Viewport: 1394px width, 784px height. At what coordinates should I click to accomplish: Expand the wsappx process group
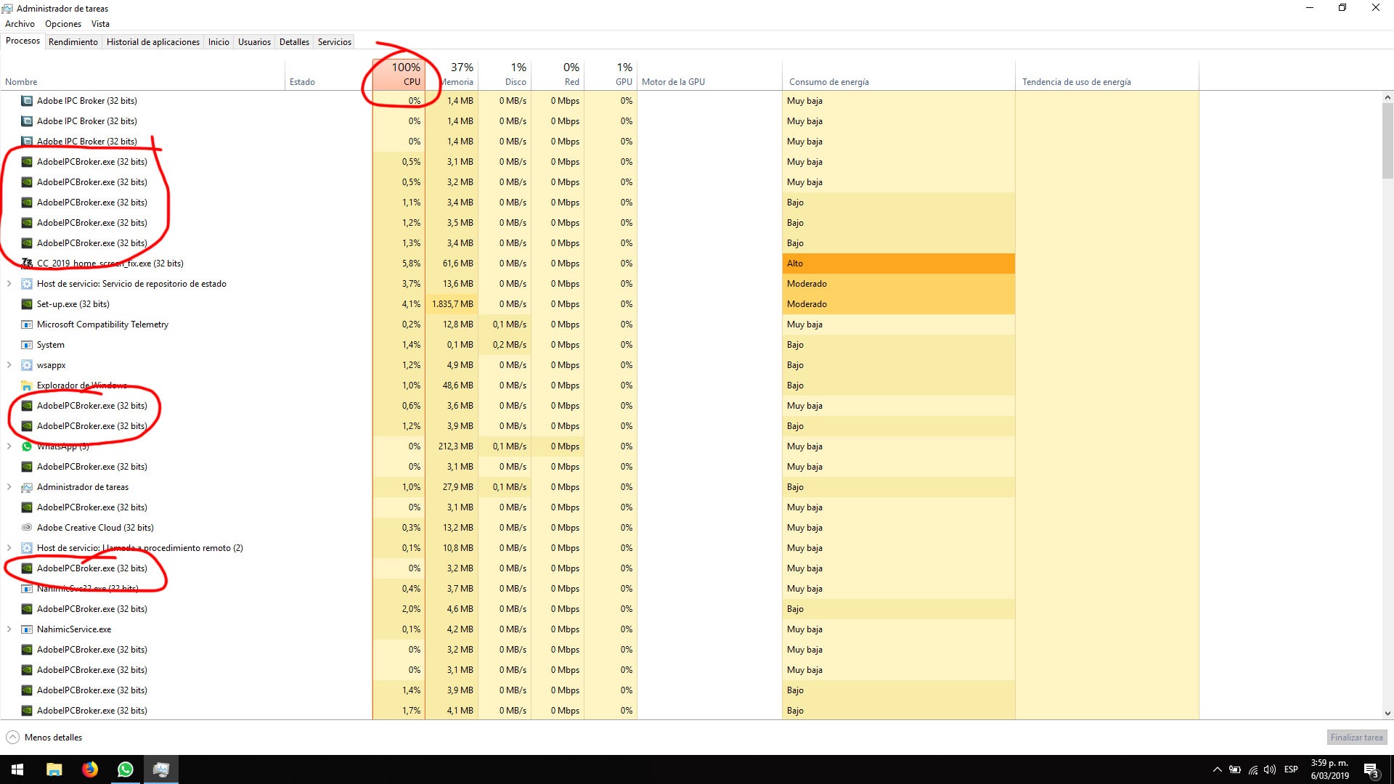[x=9, y=365]
